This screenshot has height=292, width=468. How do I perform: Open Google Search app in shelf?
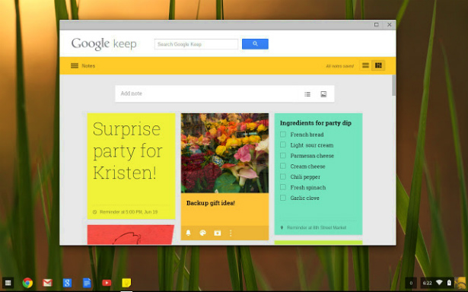[x=67, y=282]
